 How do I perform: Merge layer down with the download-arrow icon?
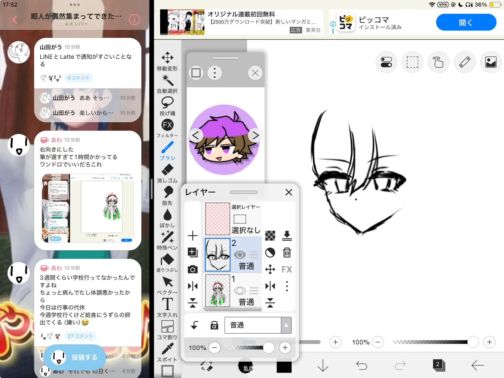point(287,236)
